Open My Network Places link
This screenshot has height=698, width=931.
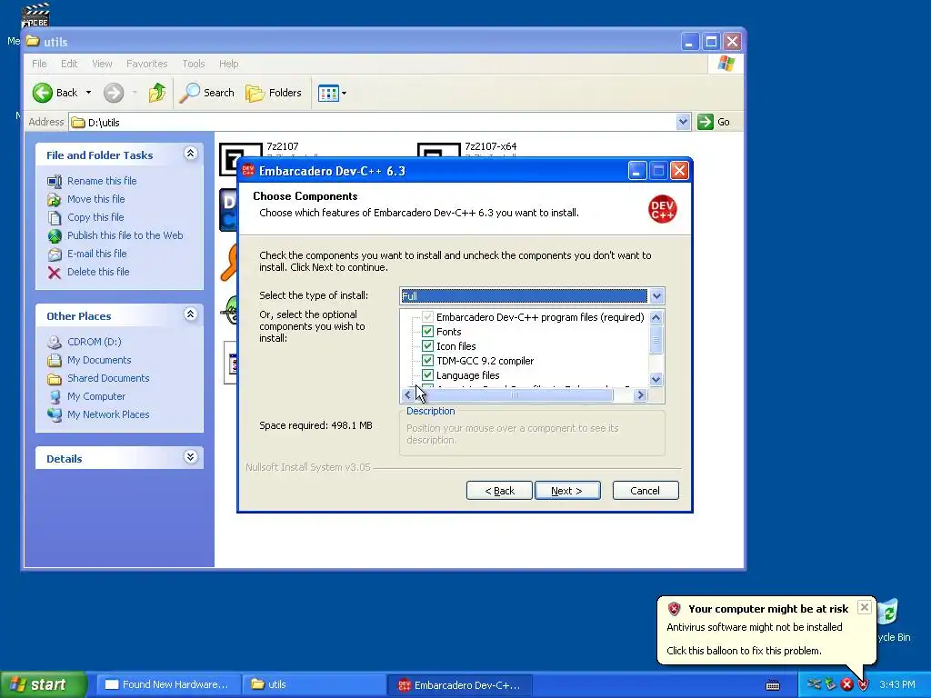[108, 414]
